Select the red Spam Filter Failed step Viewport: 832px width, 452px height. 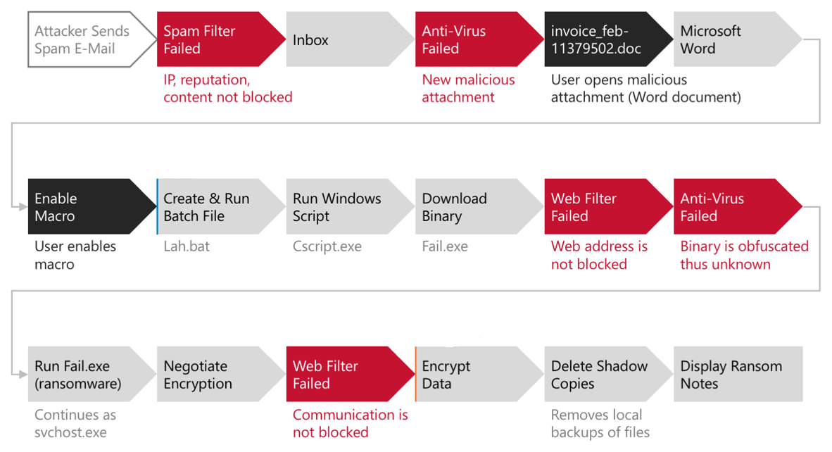(x=211, y=39)
